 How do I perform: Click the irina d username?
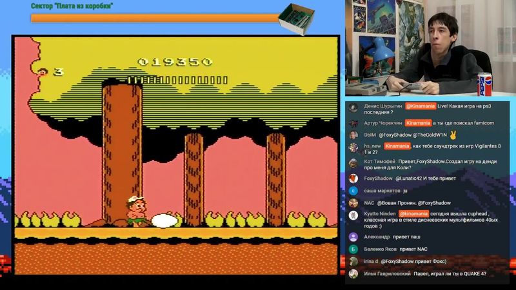[371, 261]
